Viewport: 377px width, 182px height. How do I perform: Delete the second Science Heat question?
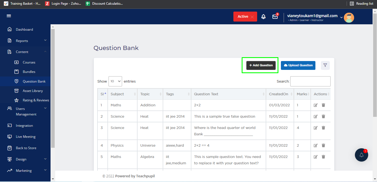coord(323,128)
